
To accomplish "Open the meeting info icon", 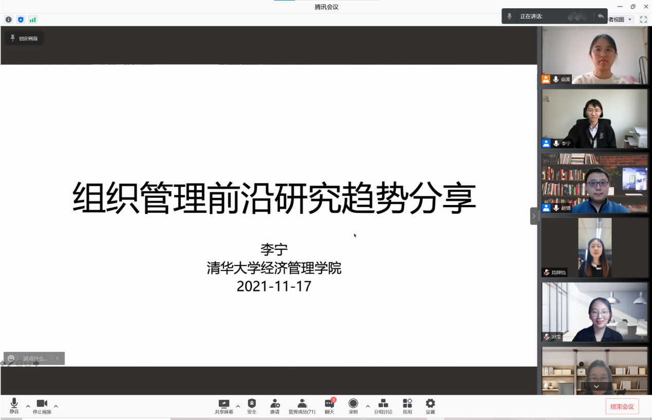I will pos(9,20).
